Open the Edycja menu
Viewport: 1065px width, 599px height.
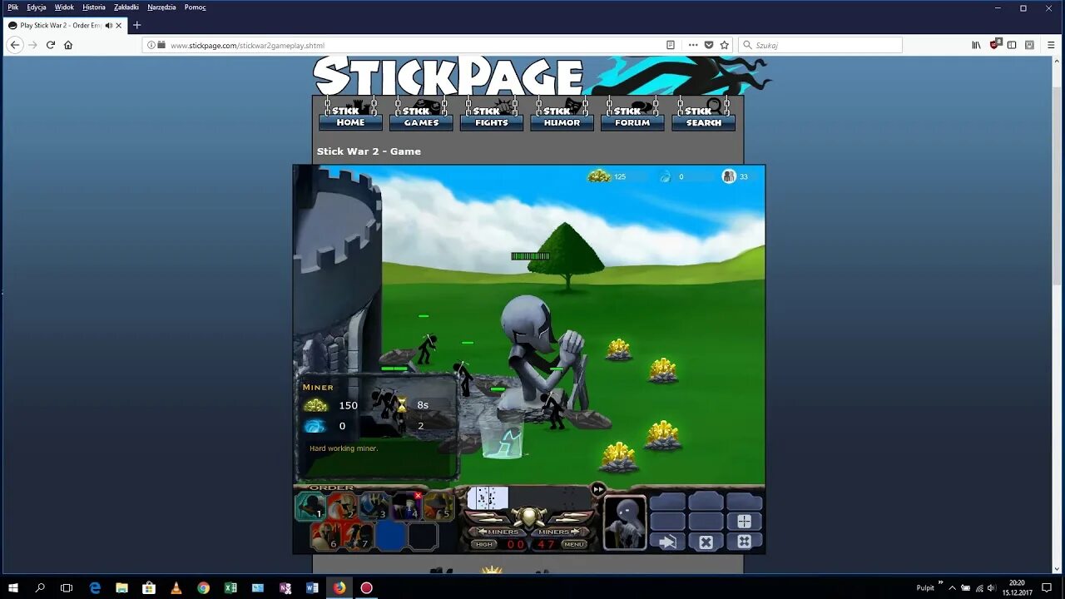[37, 7]
